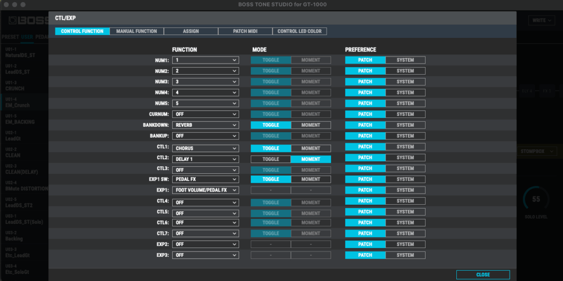Set EXP1 preference to SYSTEM
Image resolution: width=563 pixels, height=281 pixels.
point(405,190)
